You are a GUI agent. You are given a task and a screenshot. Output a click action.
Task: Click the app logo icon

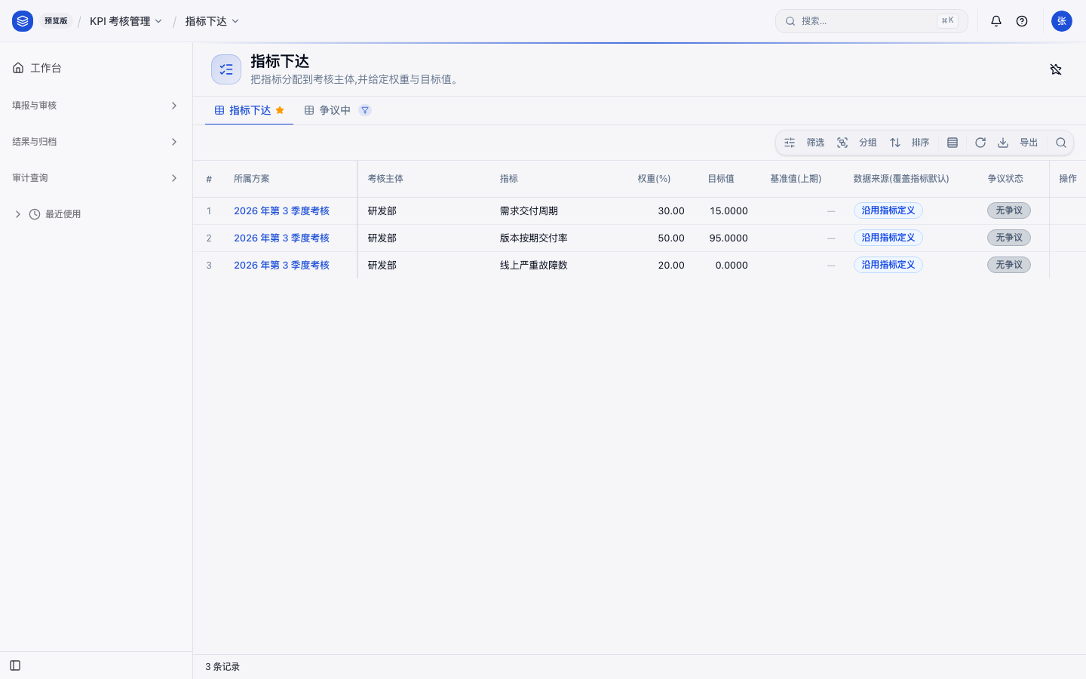tap(23, 21)
